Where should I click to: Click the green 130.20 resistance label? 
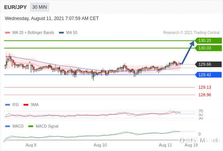[x=208, y=41]
